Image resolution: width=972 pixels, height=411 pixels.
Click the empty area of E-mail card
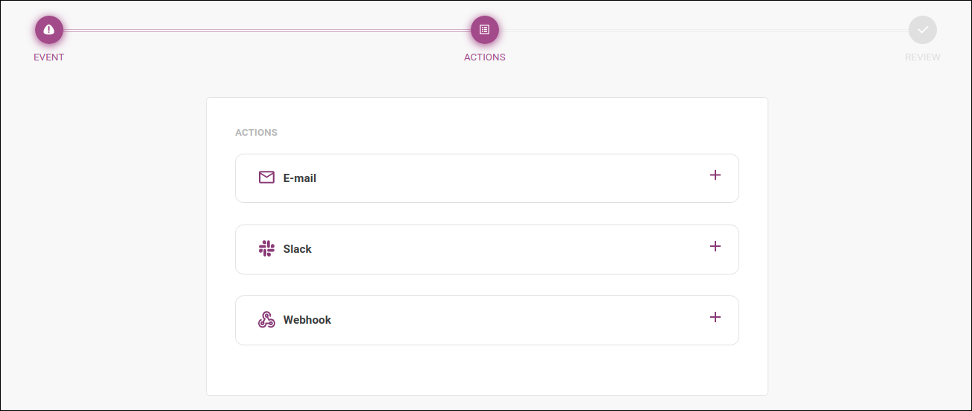[x=507, y=178]
